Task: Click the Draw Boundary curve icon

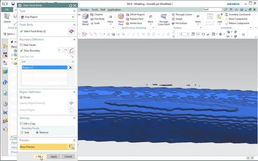Action: pyautogui.click(x=72, y=51)
